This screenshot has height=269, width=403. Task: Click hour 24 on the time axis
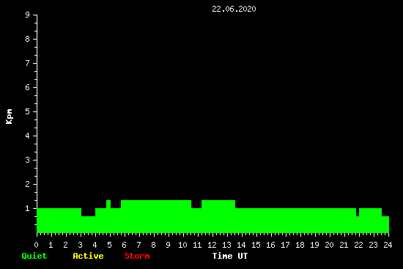[x=388, y=245]
